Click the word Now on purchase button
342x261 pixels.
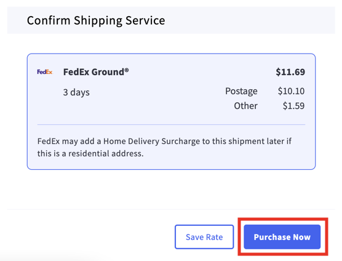click(x=301, y=237)
